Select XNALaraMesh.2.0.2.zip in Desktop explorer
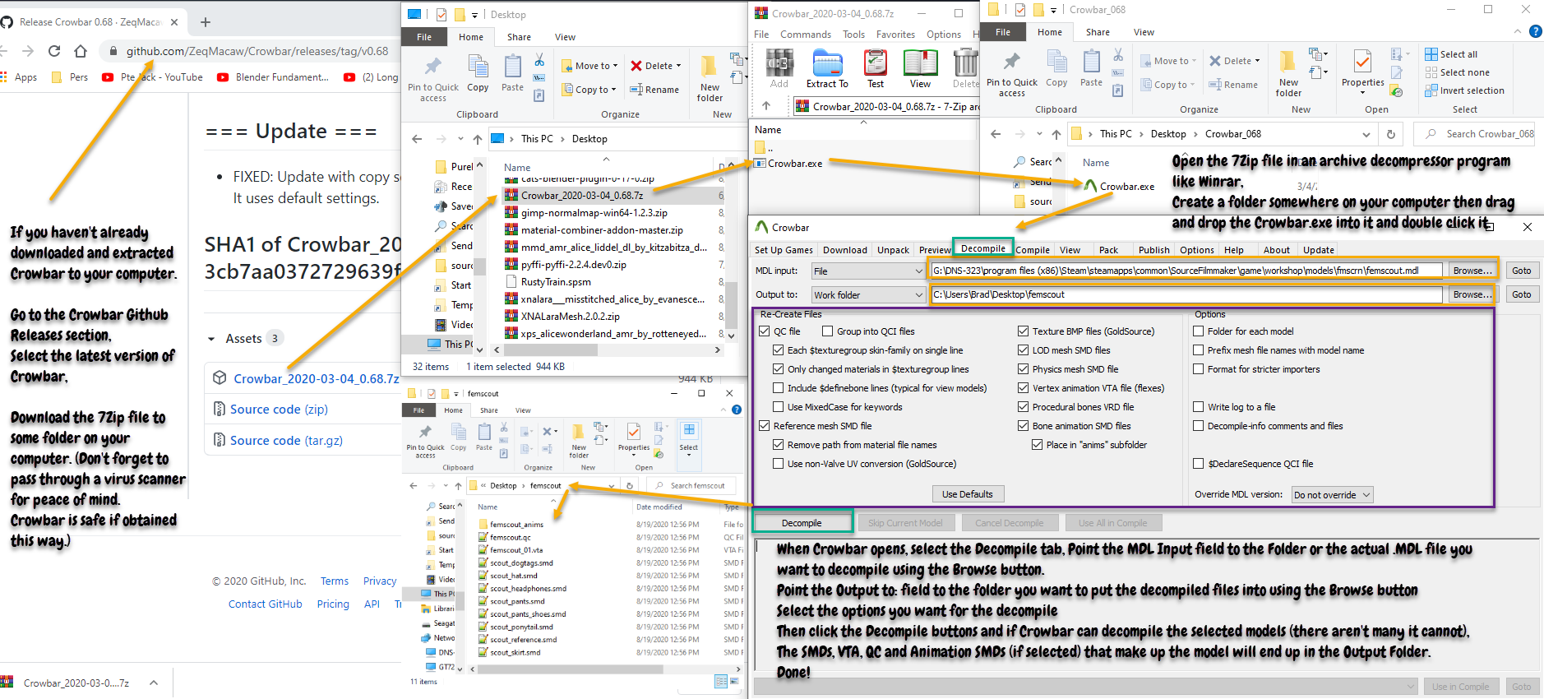 tap(570, 316)
